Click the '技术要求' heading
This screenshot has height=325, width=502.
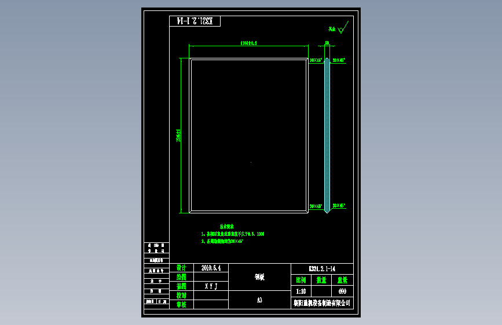coord(226,227)
